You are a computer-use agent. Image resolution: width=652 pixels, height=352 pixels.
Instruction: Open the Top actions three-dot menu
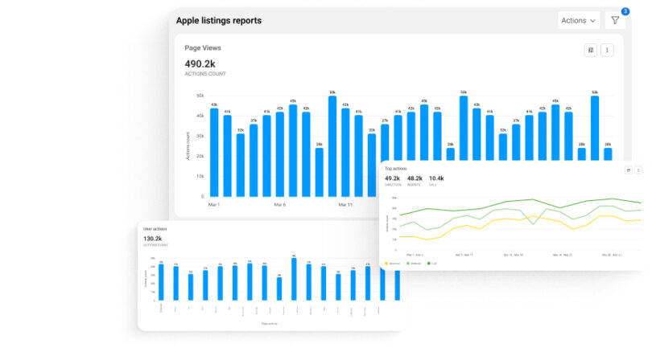638,170
